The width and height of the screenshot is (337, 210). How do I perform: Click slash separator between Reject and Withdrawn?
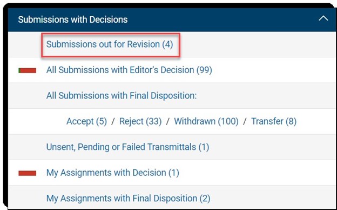[168, 121]
